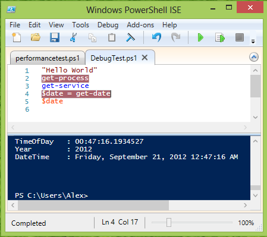The image size is (267, 237).
Task: Click the $date variable on line 5
Action: (x=52, y=101)
